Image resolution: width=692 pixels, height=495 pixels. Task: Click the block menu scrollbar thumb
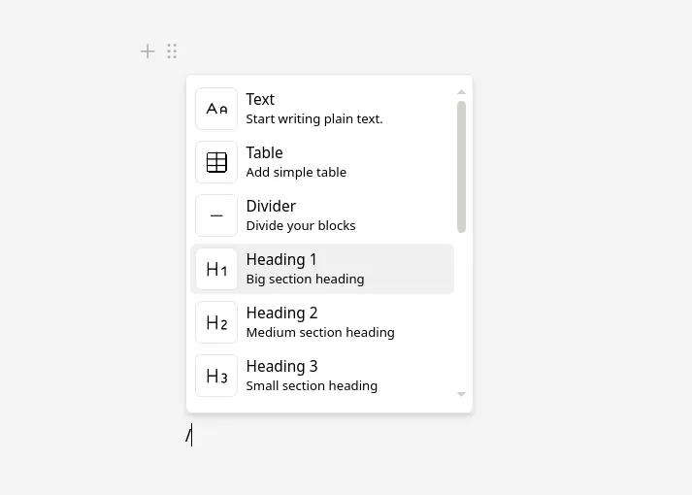461,167
